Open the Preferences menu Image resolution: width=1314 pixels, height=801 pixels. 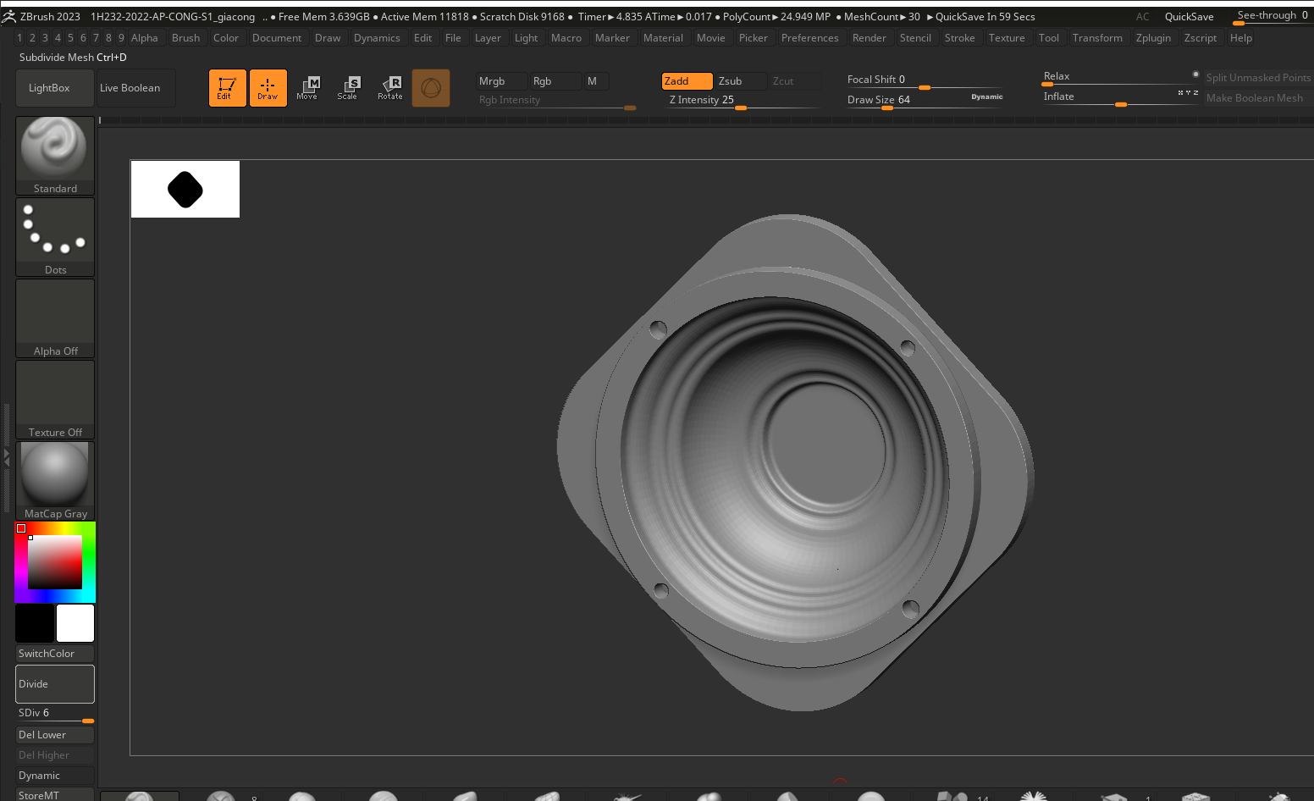coord(809,38)
